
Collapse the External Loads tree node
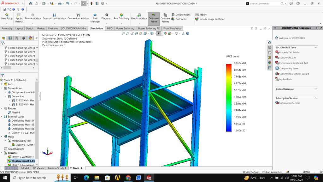2,117
